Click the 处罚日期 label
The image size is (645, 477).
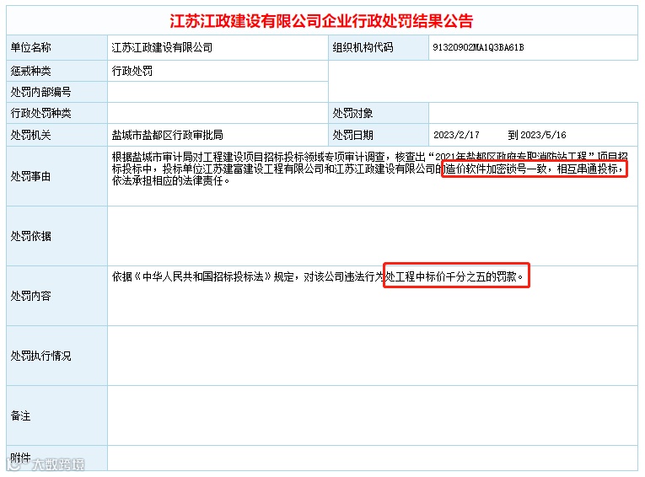pos(352,135)
